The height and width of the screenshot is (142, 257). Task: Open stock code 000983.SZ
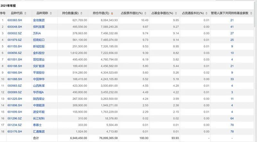(14, 86)
